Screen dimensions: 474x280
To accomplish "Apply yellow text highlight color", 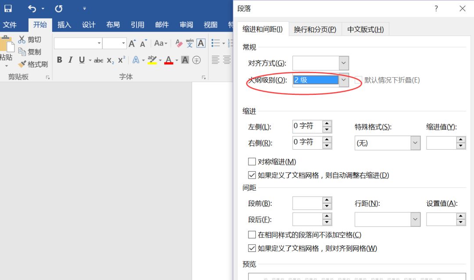I will coord(152,60).
